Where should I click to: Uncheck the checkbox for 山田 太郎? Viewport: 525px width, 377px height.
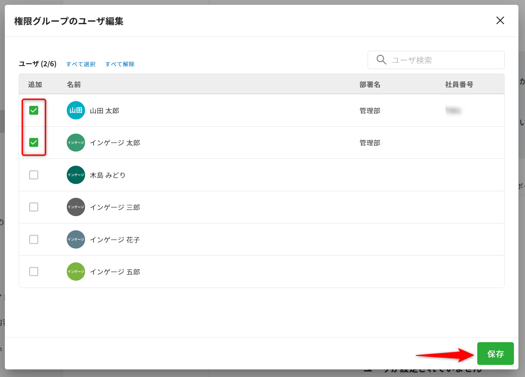(x=34, y=110)
